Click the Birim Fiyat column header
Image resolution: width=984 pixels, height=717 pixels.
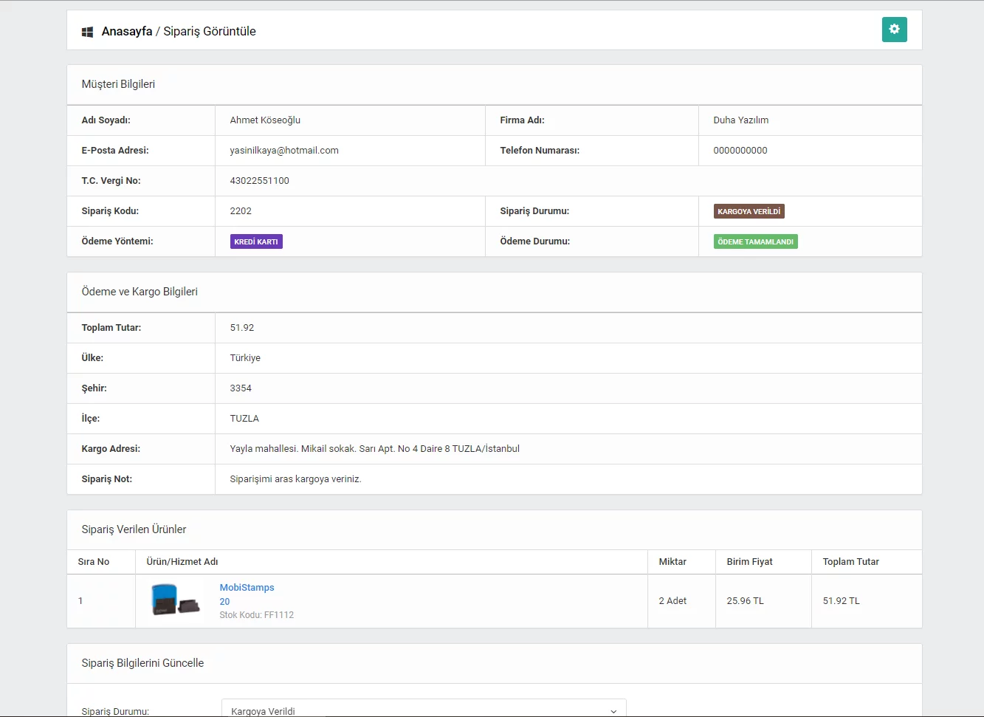coord(749,562)
